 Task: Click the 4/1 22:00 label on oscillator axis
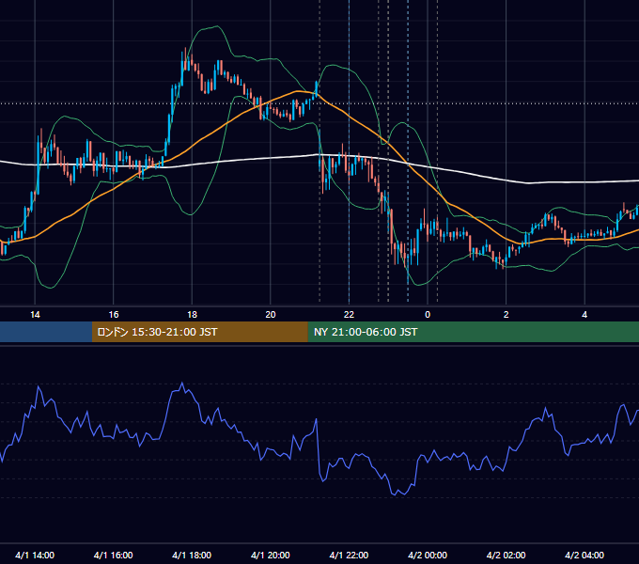[349, 555]
